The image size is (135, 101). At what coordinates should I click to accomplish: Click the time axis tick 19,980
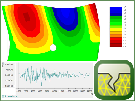click(x=89, y=91)
